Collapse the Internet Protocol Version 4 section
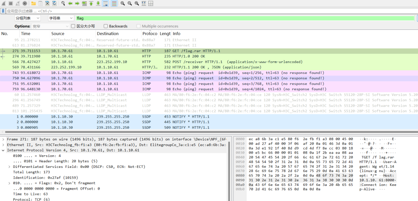Screen dimensions: 418x201 tap(3, 150)
